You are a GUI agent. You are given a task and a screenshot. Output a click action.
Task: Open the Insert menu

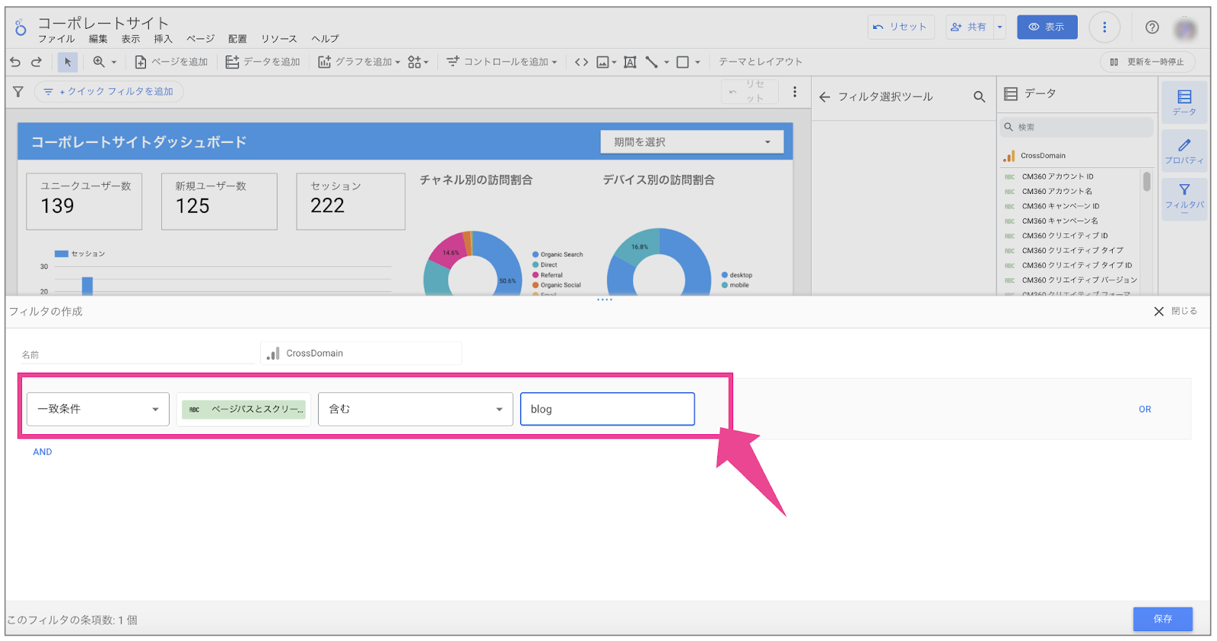[x=164, y=40]
